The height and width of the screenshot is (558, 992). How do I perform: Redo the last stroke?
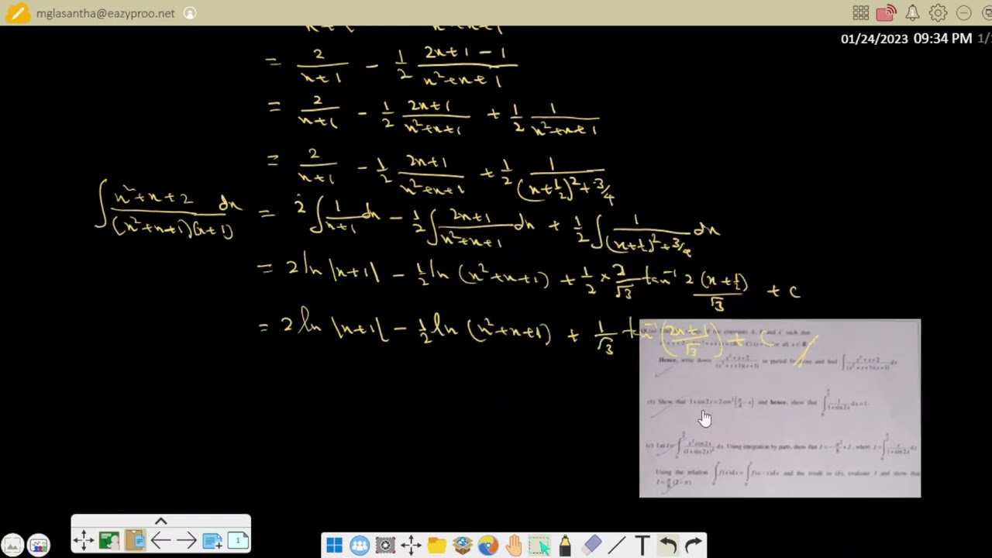pos(694,546)
